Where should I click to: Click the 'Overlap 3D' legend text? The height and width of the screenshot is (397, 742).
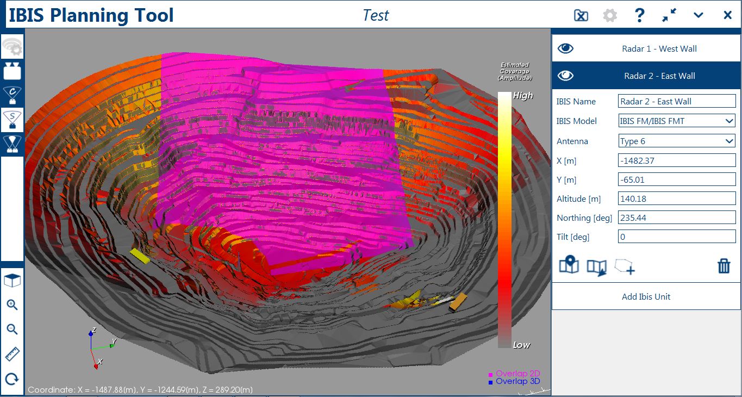[518, 381]
